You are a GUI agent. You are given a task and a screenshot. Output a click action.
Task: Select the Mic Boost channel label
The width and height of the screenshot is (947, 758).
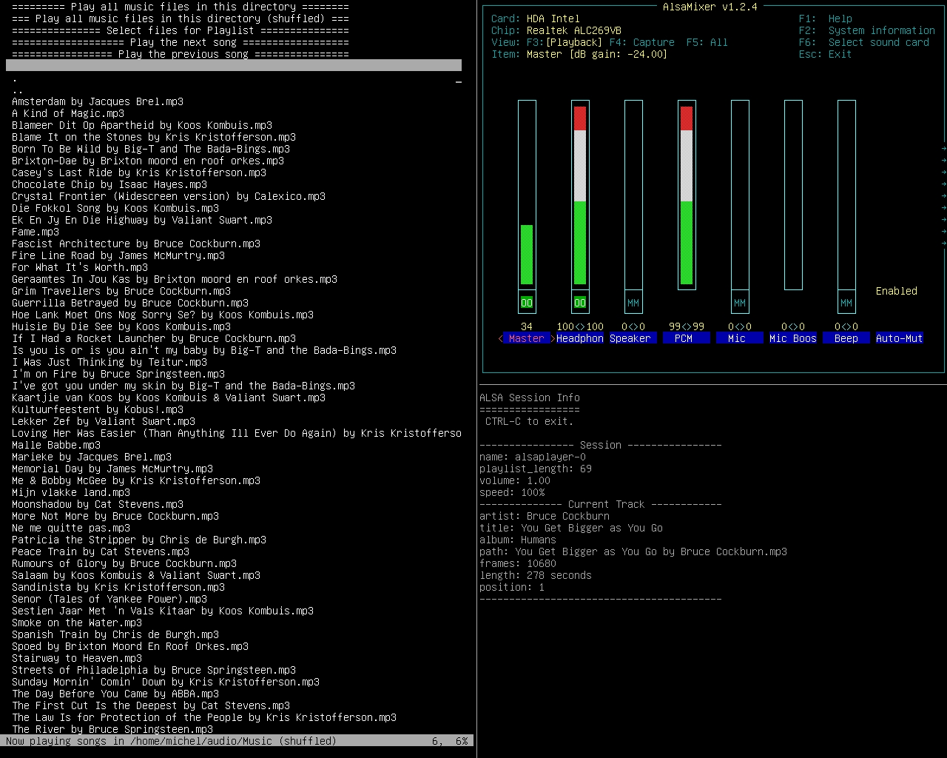[x=793, y=338]
